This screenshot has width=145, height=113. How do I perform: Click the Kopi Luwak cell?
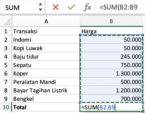[x=46, y=48]
